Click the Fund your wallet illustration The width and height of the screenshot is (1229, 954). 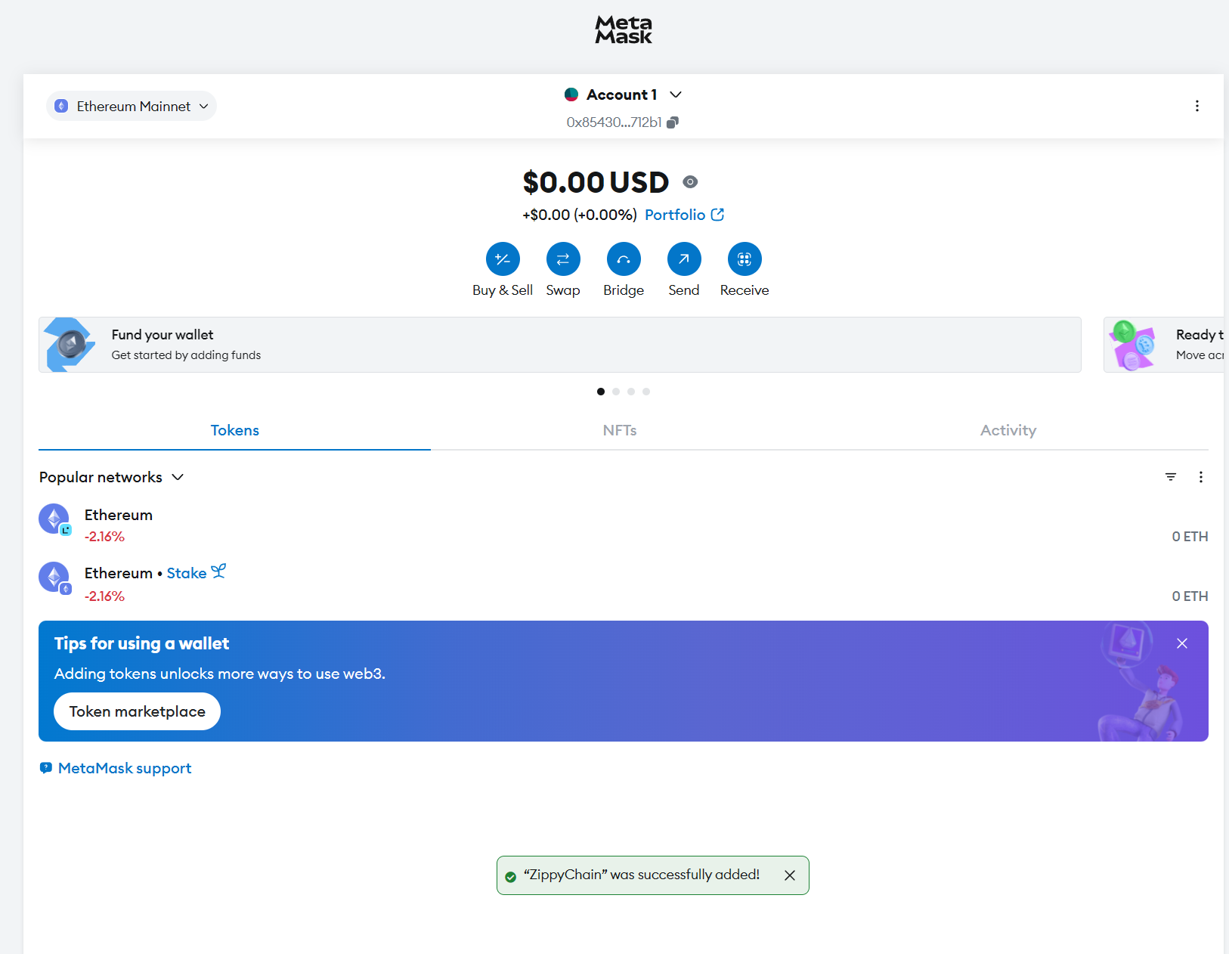tap(70, 345)
